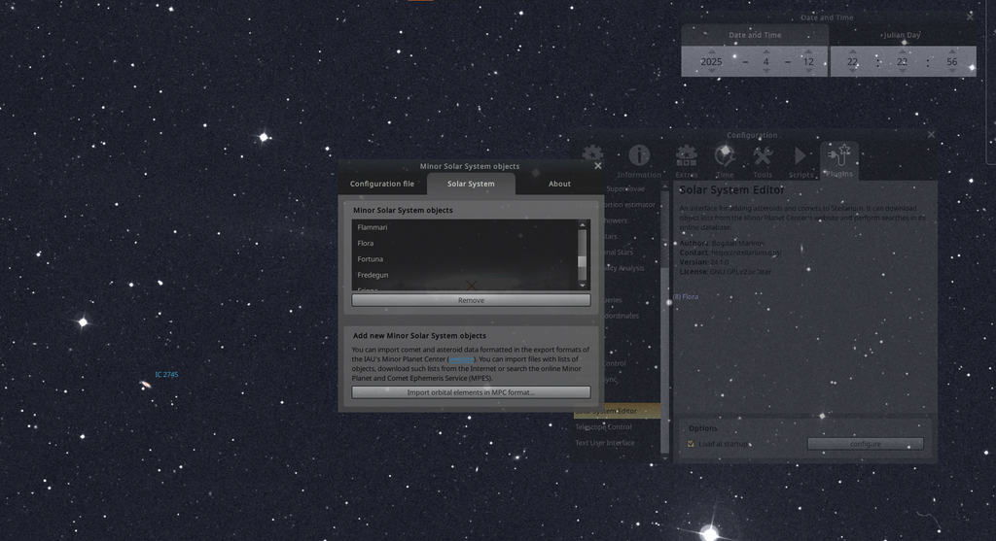The height and width of the screenshot is (541, 996).
Task: Increase the minutes value
Action: [902, 52]
